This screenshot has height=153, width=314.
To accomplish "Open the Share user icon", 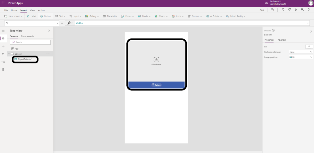I will 302,10.
